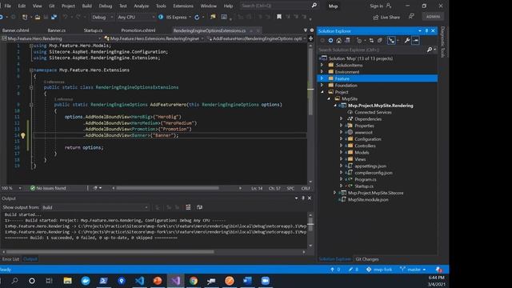
Task: Open the Extensions menu
Action: coord(183,6)
